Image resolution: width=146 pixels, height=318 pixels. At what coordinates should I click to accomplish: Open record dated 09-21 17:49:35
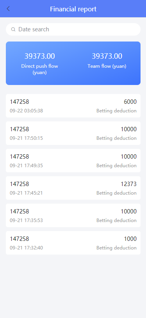73,161
